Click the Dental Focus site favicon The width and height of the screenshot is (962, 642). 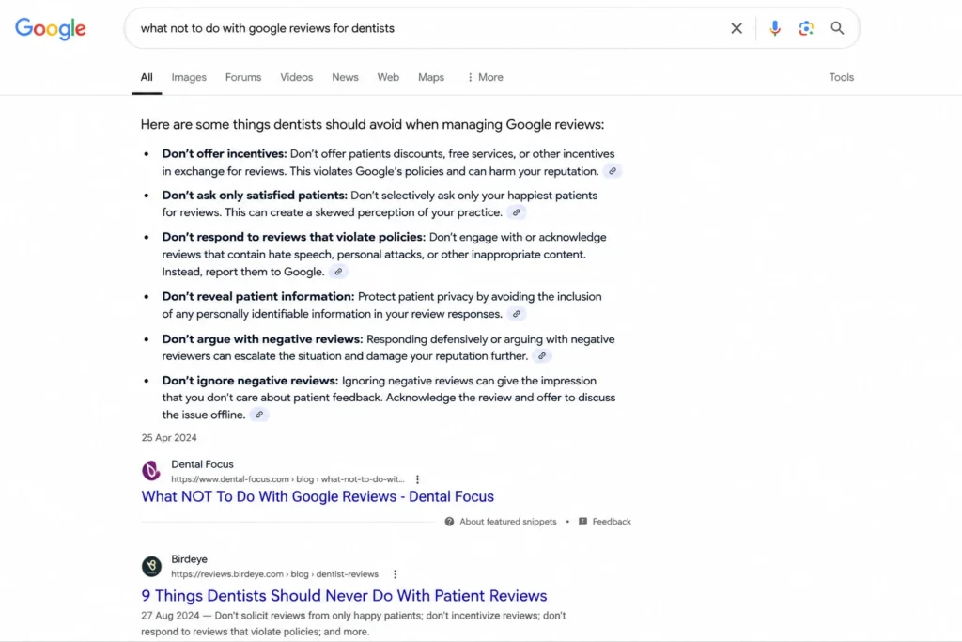tap(151, 471)
